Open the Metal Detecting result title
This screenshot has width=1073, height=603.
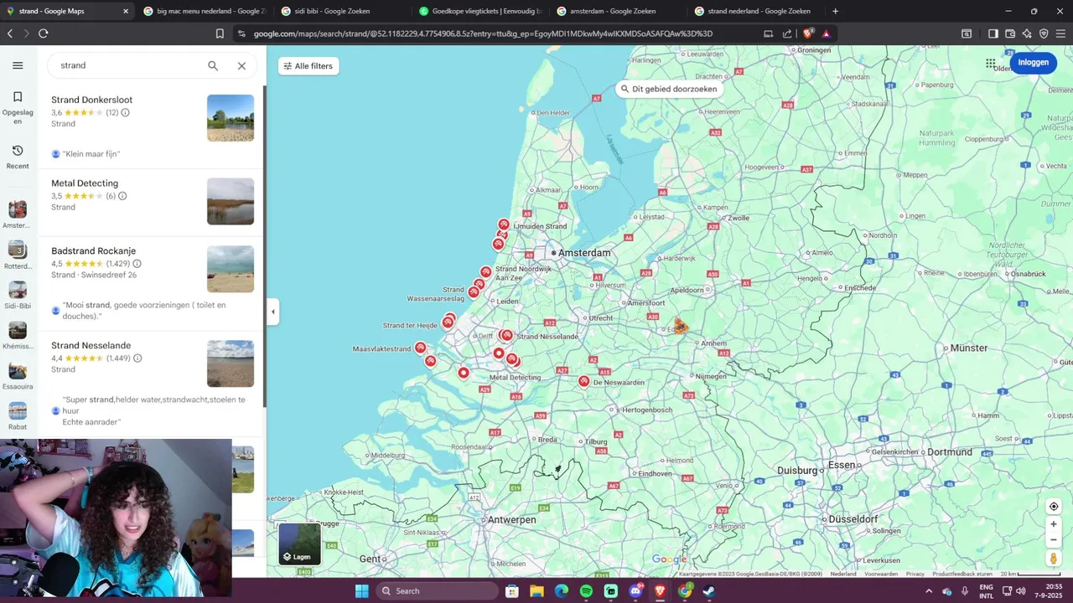[85, 183]
